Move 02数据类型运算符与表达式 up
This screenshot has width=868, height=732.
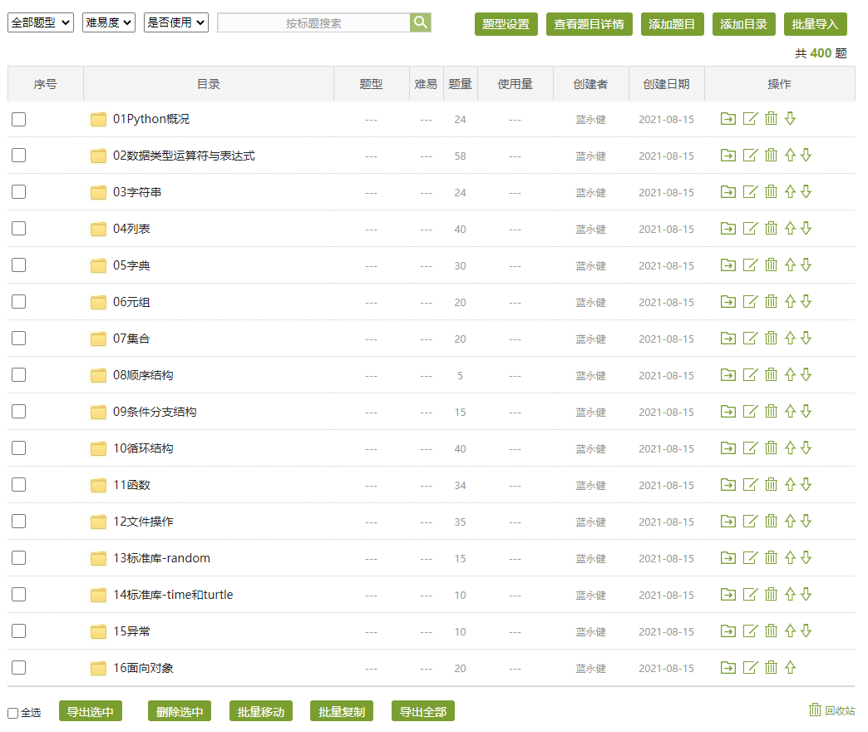point(790,155)
